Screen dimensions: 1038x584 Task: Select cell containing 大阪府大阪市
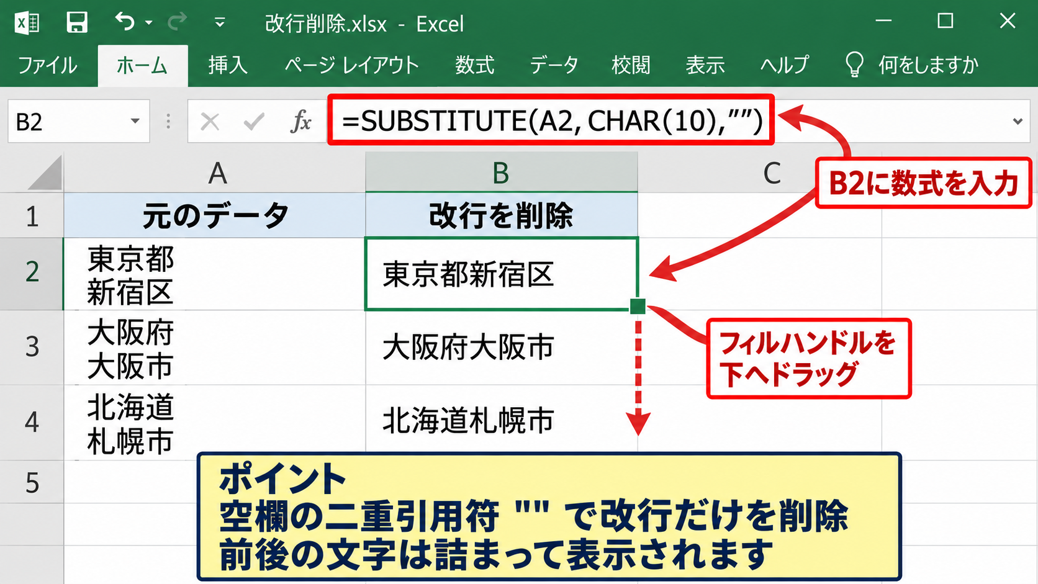[x=502, y=348]
